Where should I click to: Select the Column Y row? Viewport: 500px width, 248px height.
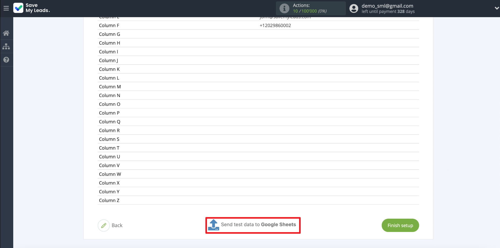[258, 191]
